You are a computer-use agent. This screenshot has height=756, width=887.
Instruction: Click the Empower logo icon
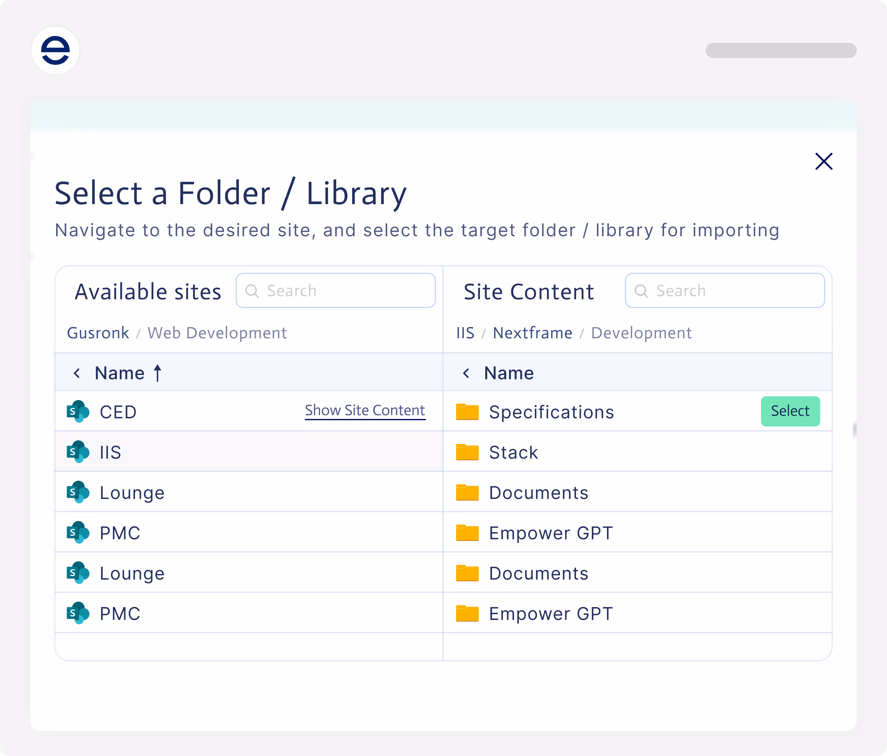(x=55, y=50)
